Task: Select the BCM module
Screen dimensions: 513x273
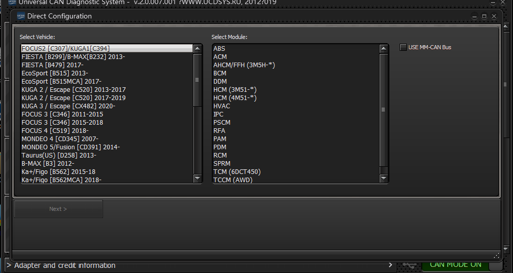Action: (x=296, y=73)
